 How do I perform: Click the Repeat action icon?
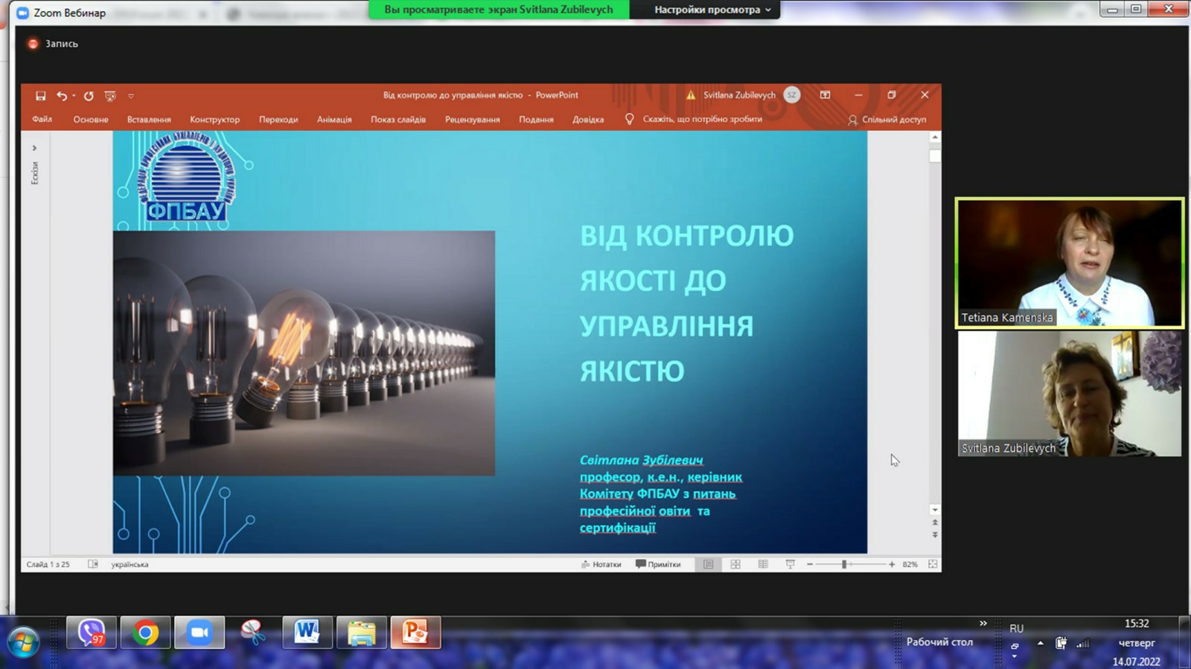tap(89, 96)
